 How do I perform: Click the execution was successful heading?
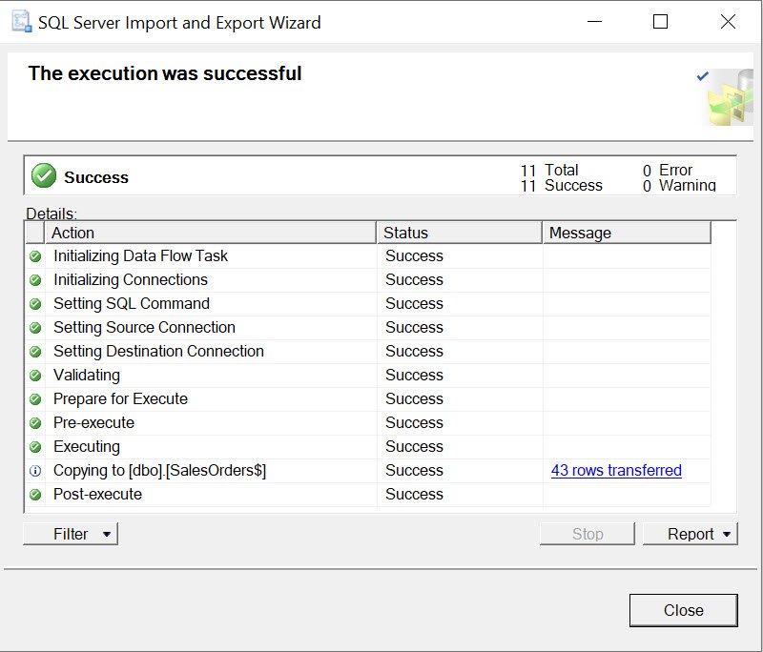pos(165,73)
